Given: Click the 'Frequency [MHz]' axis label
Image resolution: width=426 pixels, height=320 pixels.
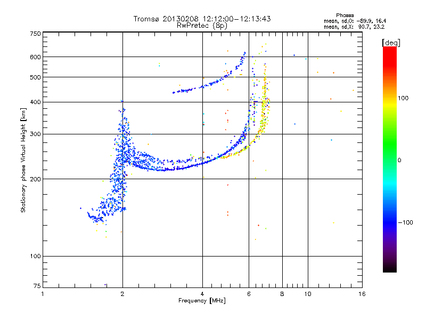Looking at the screenshot, I should [202, 301].
